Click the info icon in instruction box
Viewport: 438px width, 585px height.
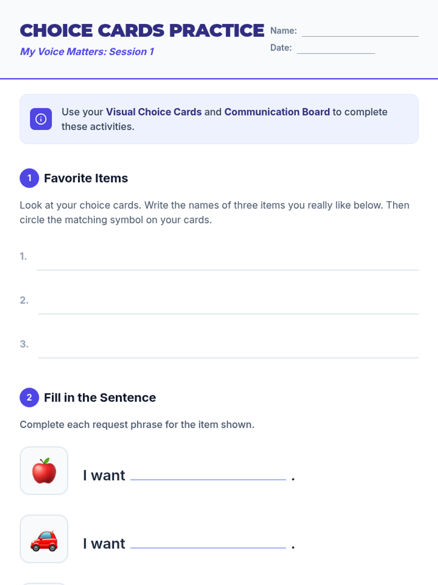tap(41, 119)
